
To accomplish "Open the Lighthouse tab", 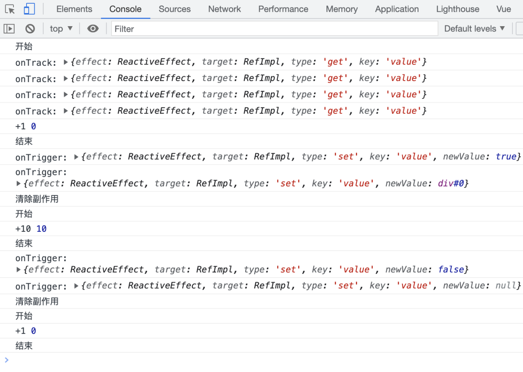I will pos(458,9).
